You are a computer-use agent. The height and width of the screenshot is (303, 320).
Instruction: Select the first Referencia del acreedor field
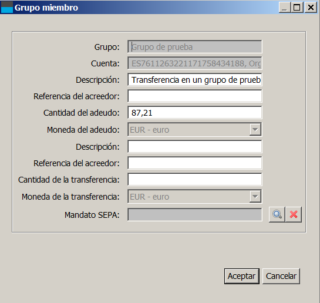[x=195, y=96]
